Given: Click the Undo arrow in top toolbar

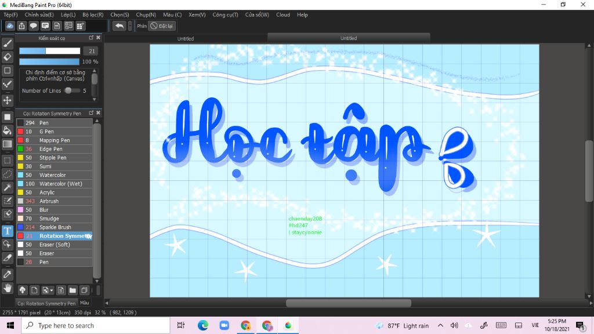Looking at the screenshot, I should pyautogui.click(x=119, y=26).
